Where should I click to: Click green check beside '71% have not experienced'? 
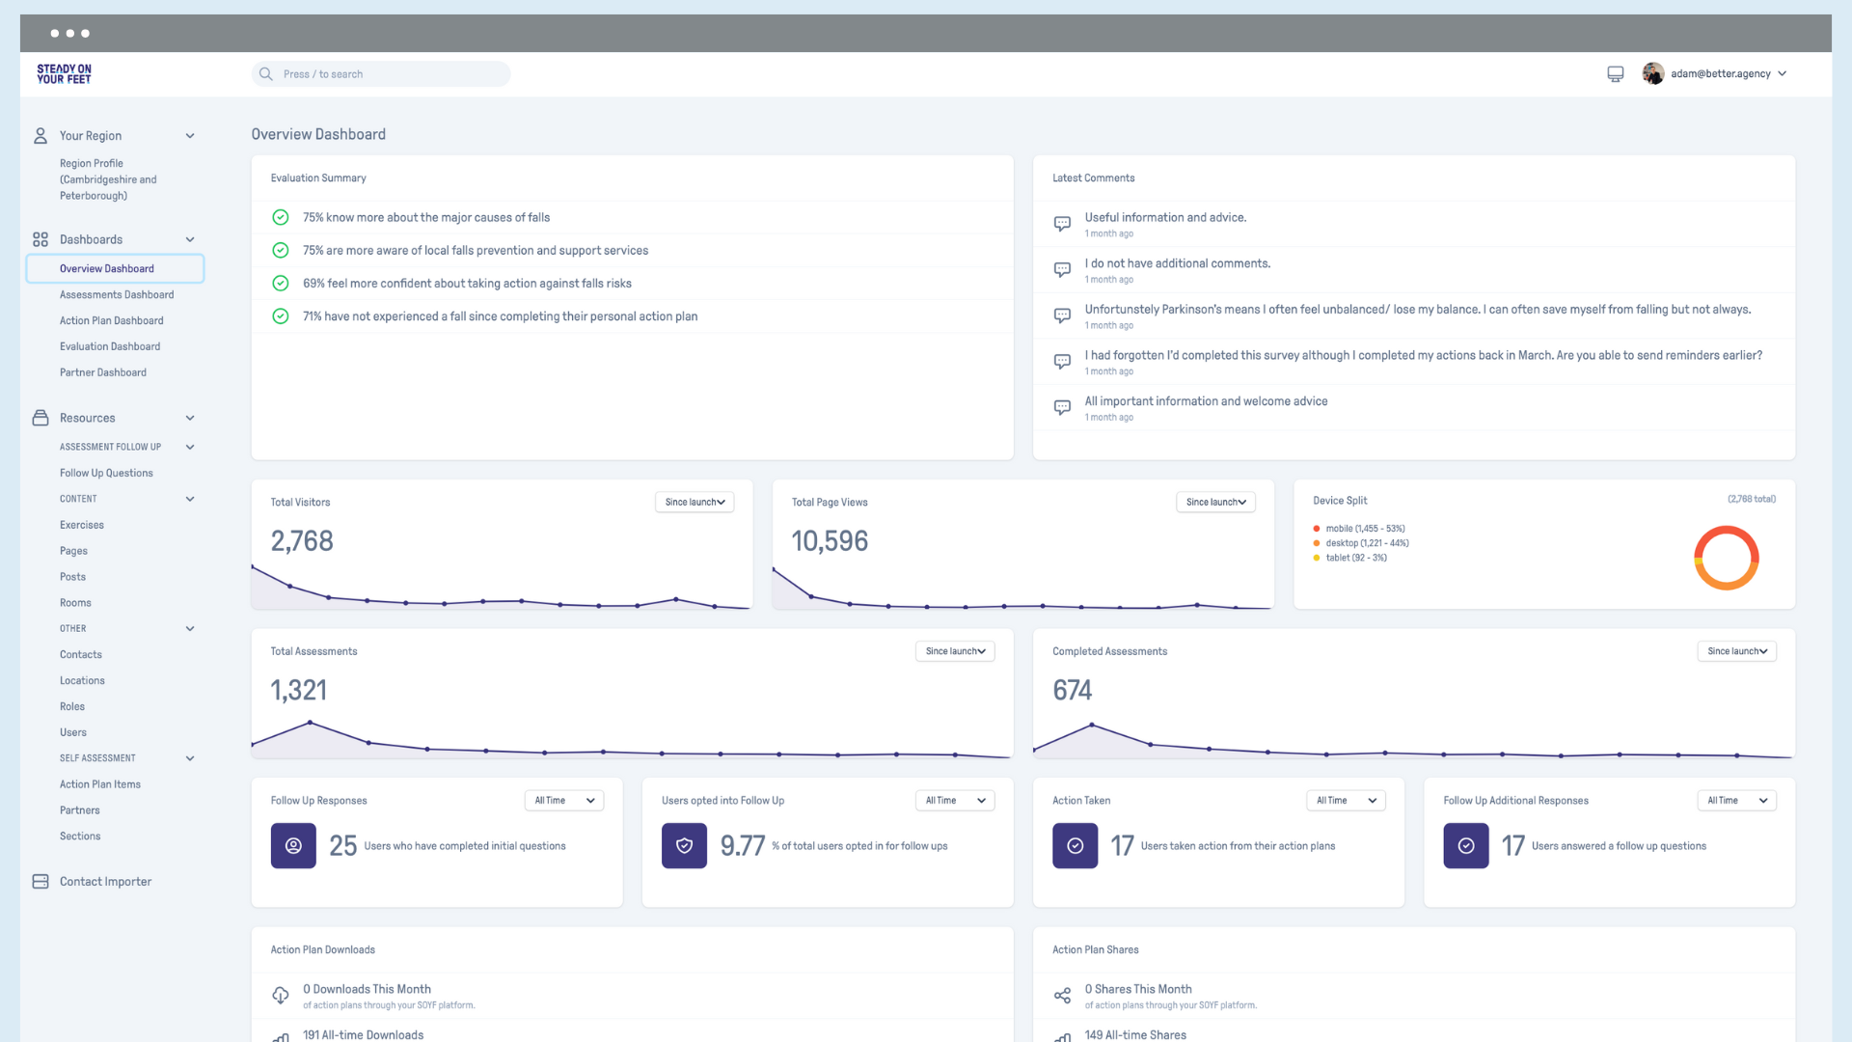(x=281, y=316)
